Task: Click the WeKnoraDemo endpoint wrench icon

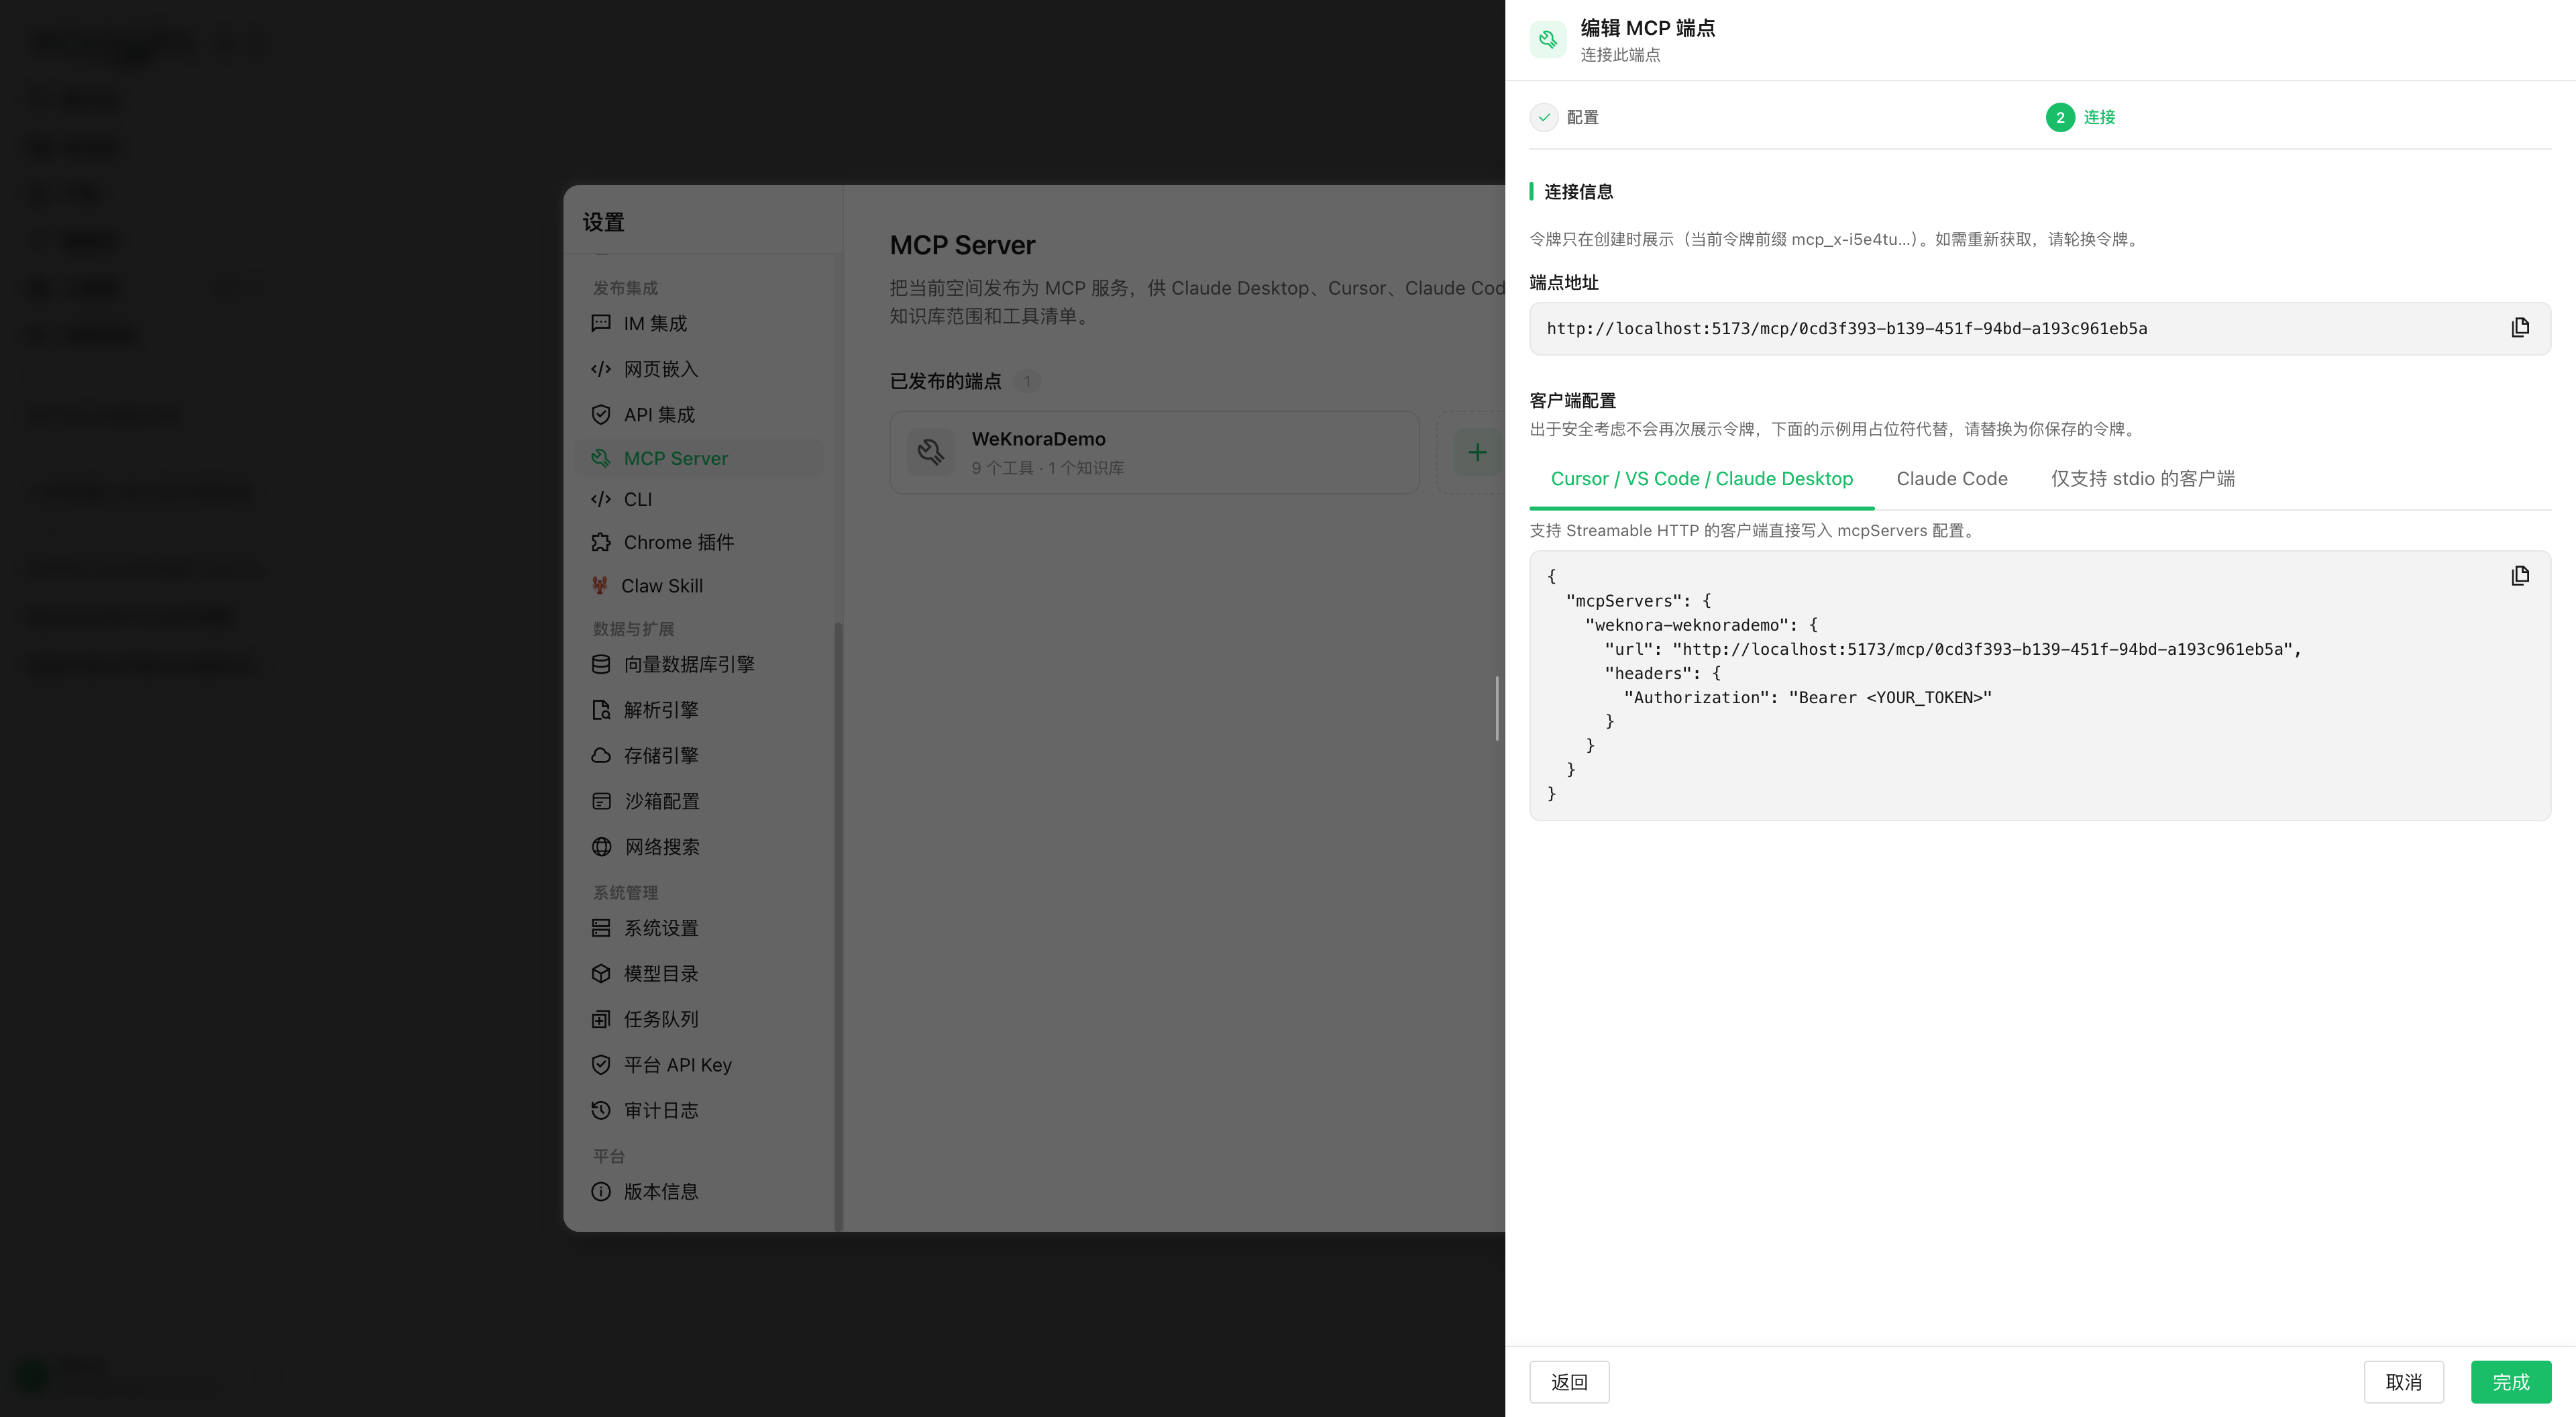Action: click(x=931, y=452)
